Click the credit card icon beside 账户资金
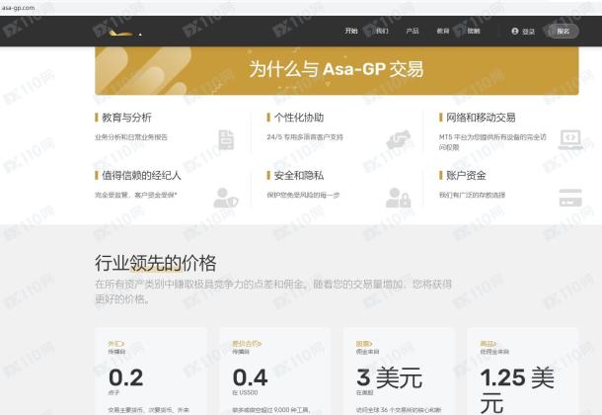The width and height of the screenshot is (602, 415). click(570, 198)
